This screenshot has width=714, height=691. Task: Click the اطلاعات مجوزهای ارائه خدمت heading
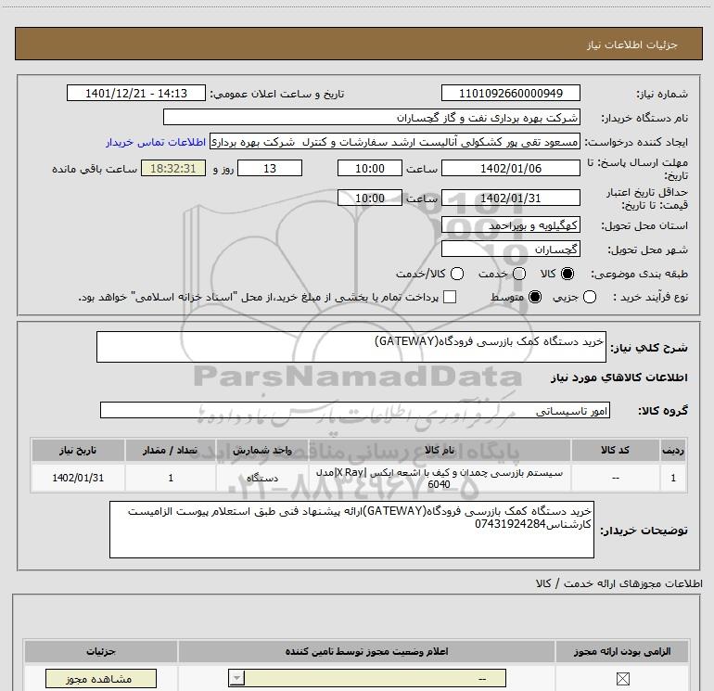pos(618,583)
